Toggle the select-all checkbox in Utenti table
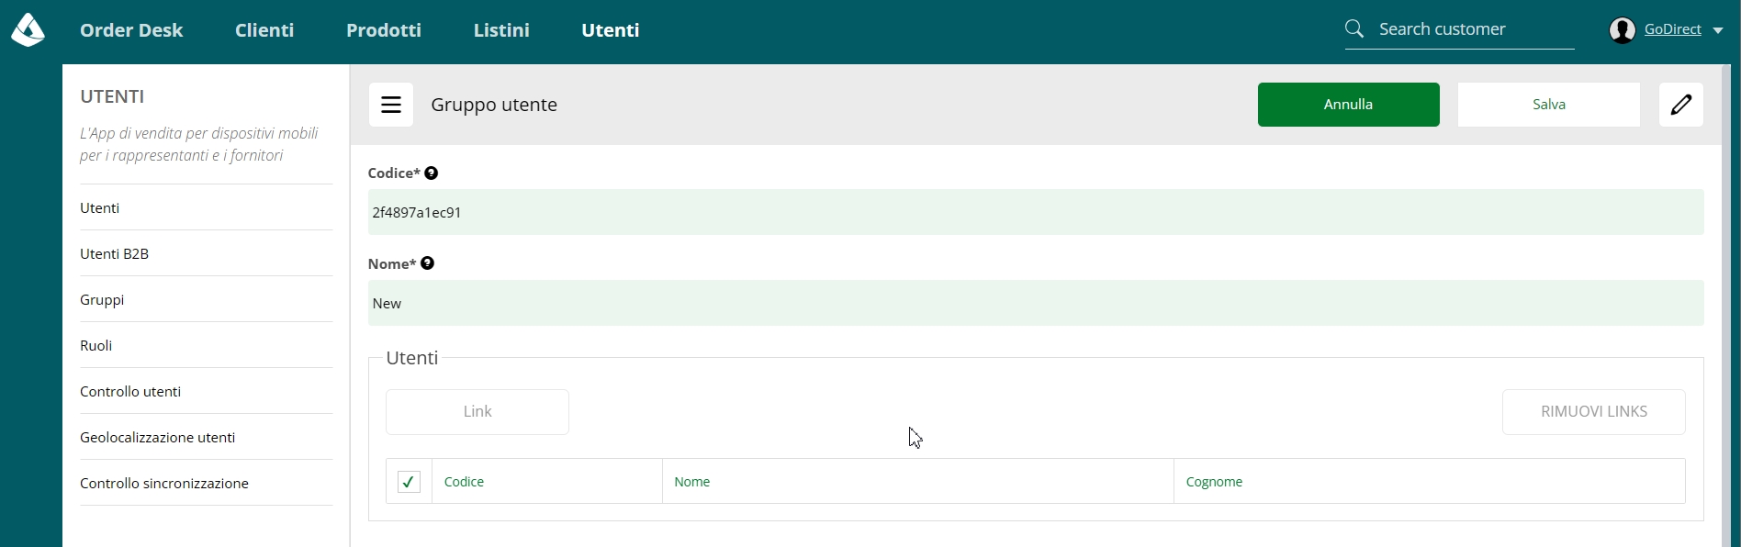This screenshot has height=547, width=1741. (409, 482)
